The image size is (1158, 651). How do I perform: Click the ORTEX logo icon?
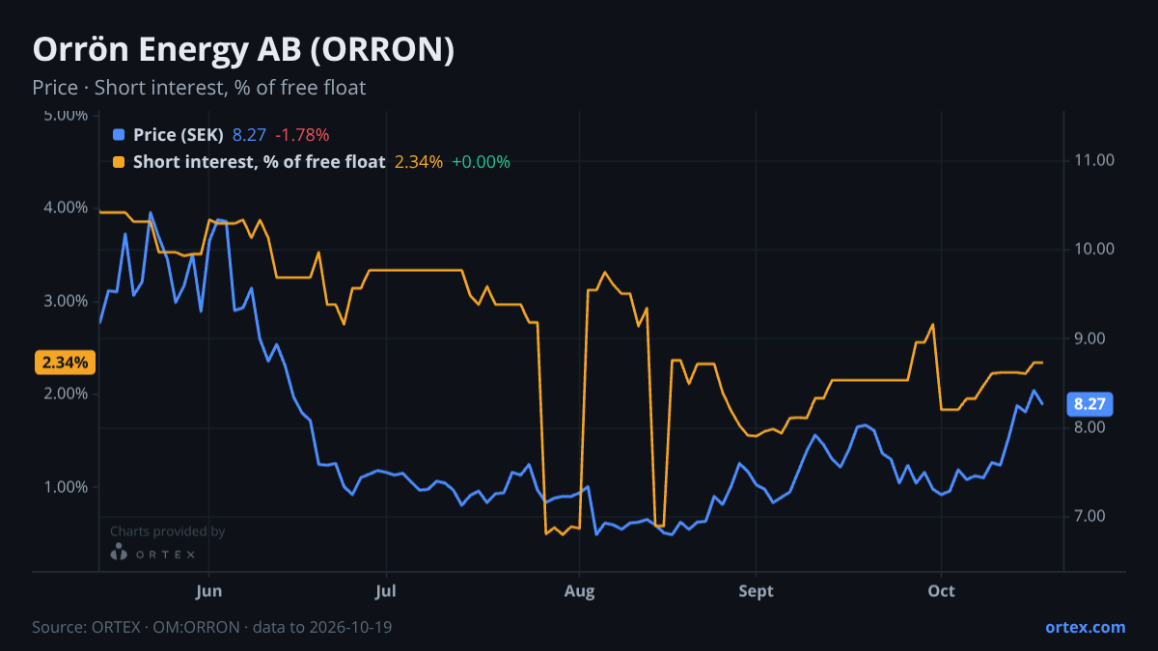point(119,553)
